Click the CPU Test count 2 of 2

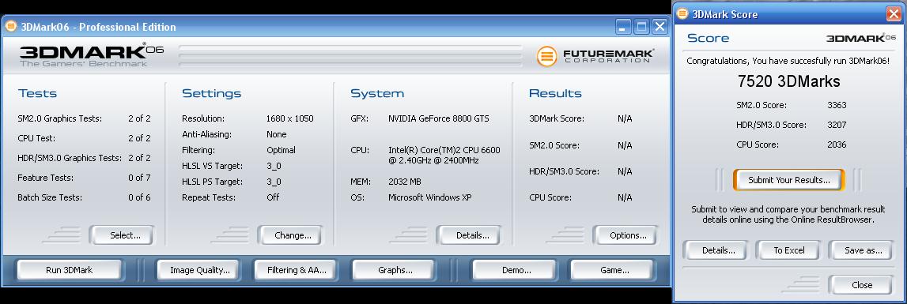(139, 138)
